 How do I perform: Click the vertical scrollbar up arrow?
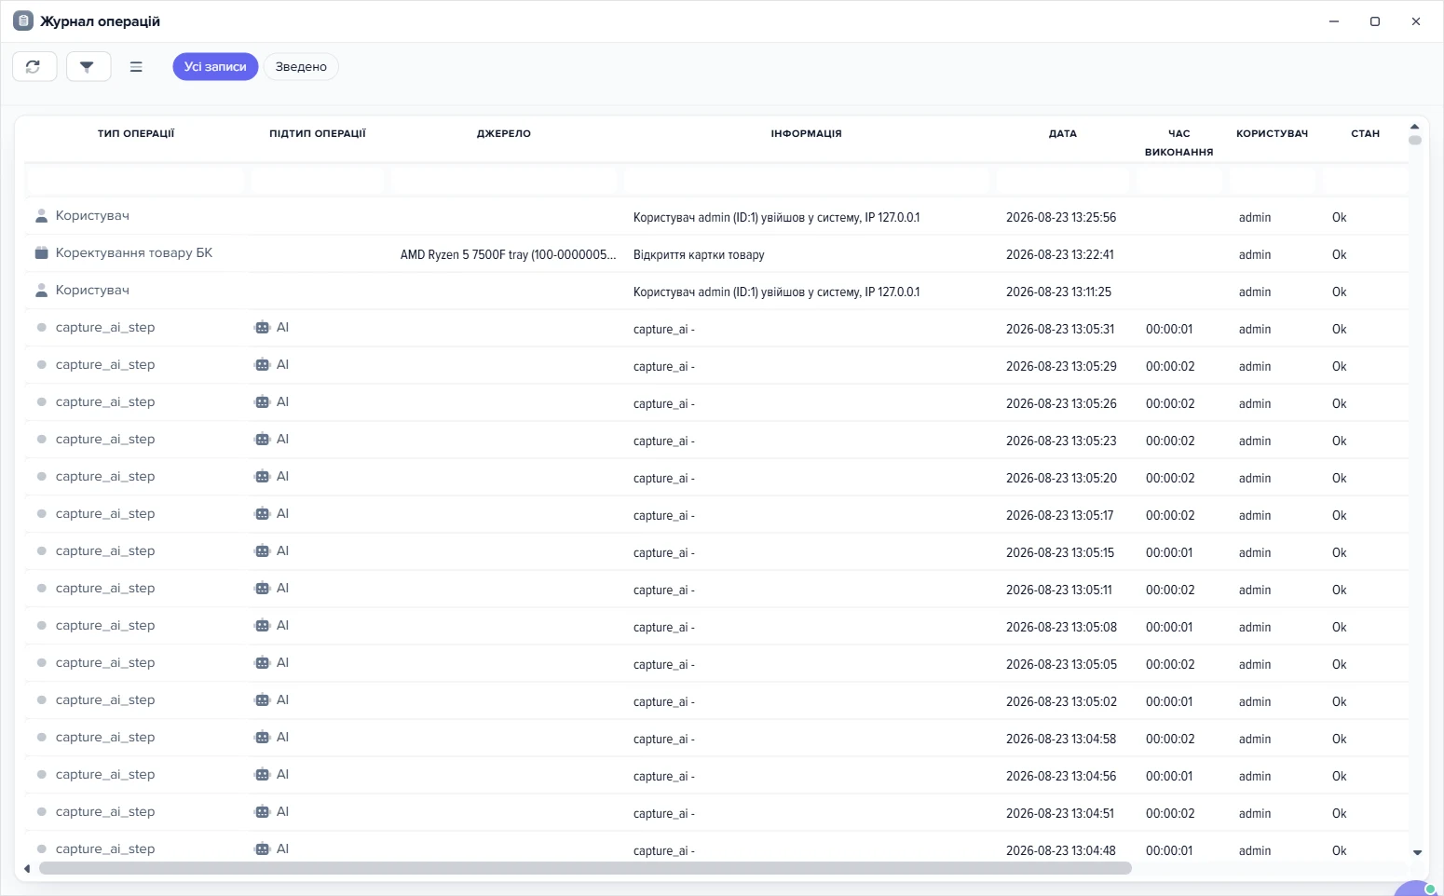coord(1414,127)
